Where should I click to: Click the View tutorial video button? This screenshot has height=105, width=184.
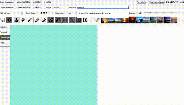click(157, 2)
